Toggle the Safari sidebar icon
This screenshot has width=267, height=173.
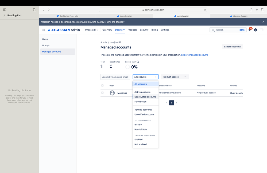point(5,10)
